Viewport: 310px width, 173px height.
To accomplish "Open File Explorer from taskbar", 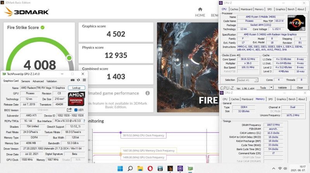I will click(x=140, y=168).
